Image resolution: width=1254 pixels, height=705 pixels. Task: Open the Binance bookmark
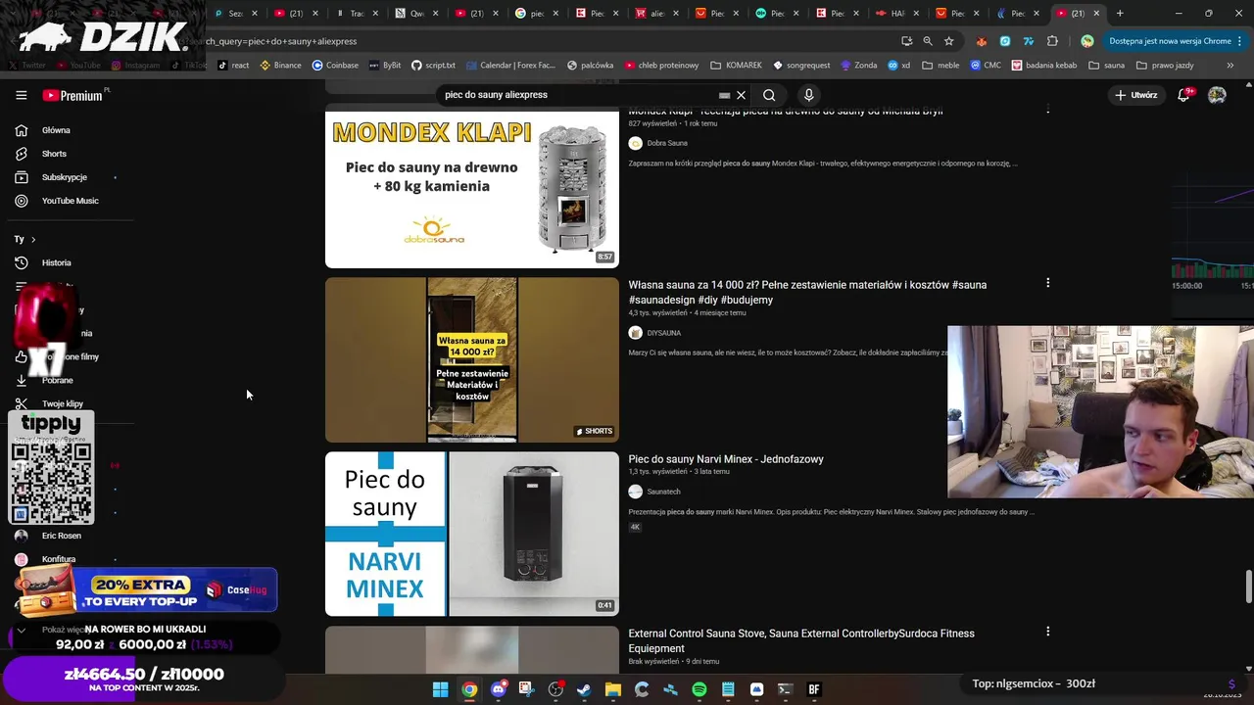280,66
